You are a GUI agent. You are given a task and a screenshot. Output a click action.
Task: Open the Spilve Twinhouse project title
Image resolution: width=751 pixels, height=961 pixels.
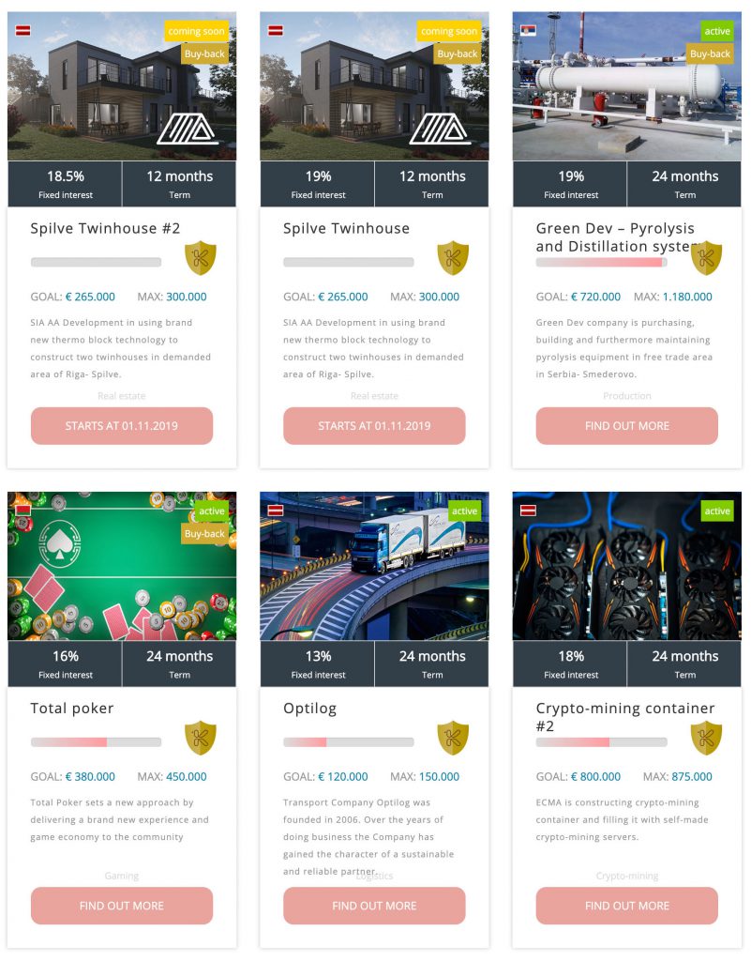[x=346, y=229]
